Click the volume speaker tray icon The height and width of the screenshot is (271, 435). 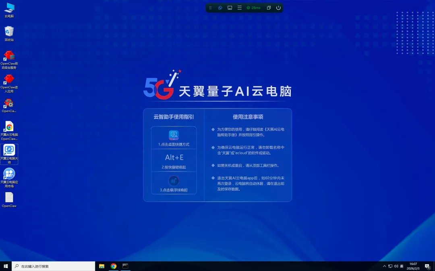point(396,266)
